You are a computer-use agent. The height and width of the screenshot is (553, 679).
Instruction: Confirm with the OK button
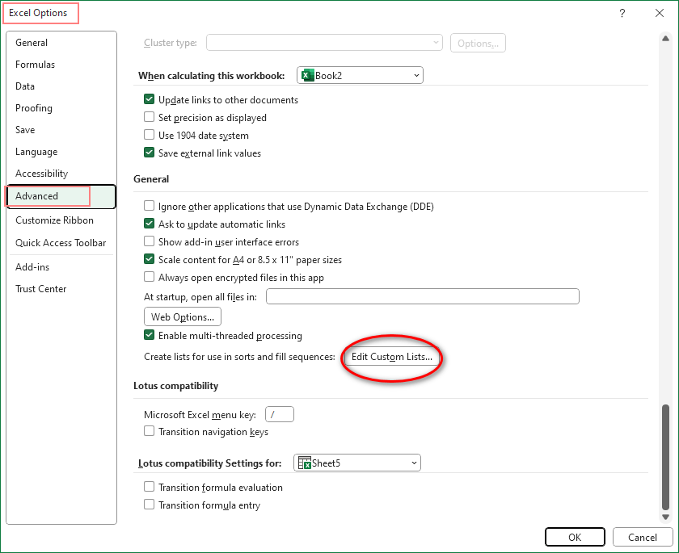575,537
